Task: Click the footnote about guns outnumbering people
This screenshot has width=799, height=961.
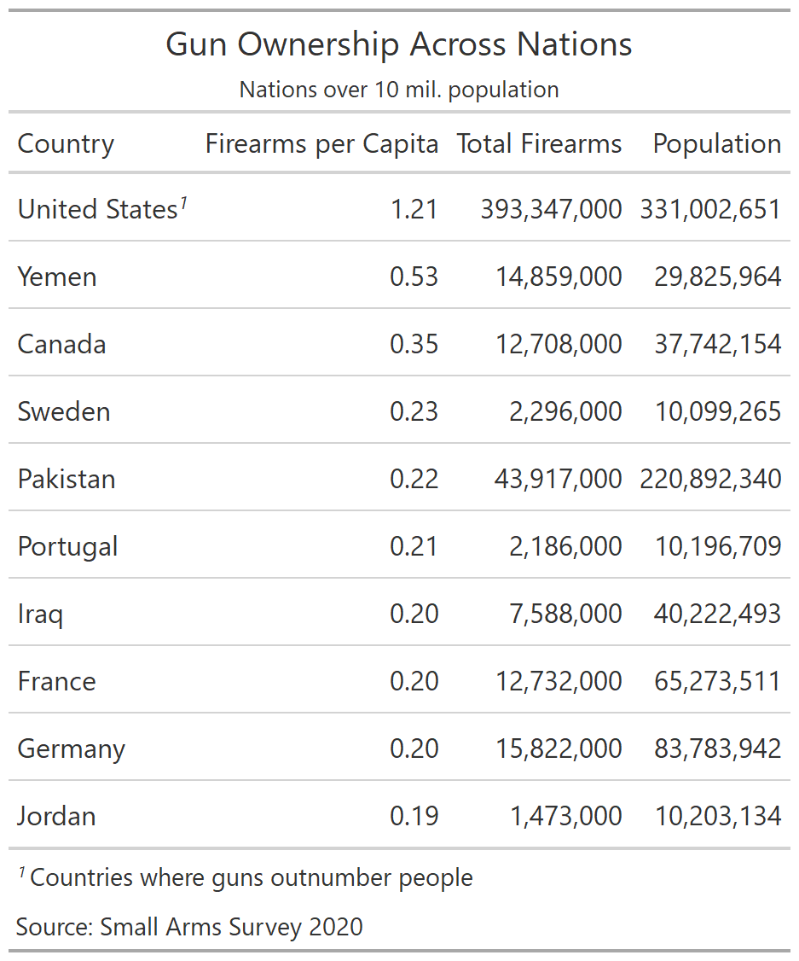Action: 246,878
